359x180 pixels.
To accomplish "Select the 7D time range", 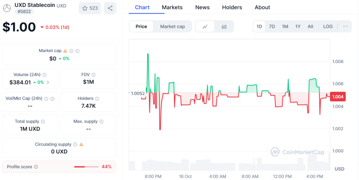I will [272, 27].
